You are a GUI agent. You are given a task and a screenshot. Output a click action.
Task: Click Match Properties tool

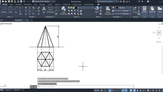(x=108, y=10)
